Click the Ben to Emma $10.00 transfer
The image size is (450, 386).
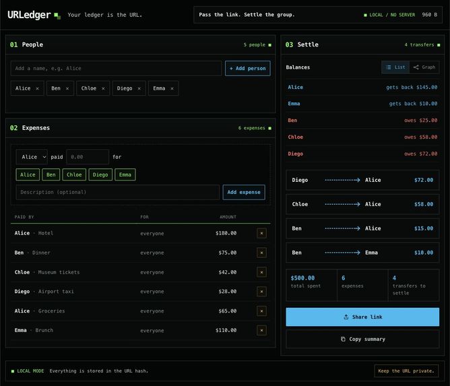click(362, 253)
